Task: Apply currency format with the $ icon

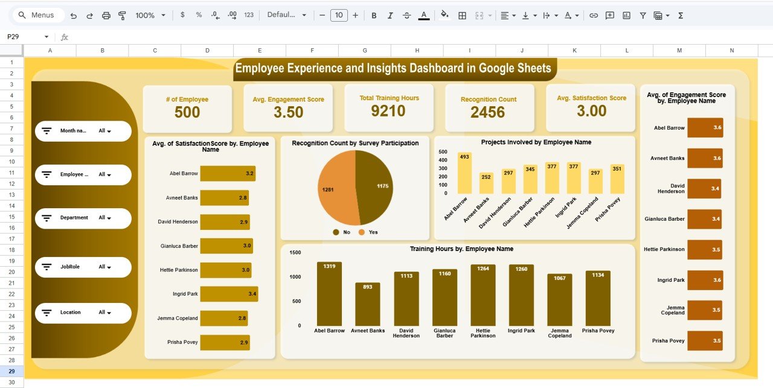Action: click(182, 15)
